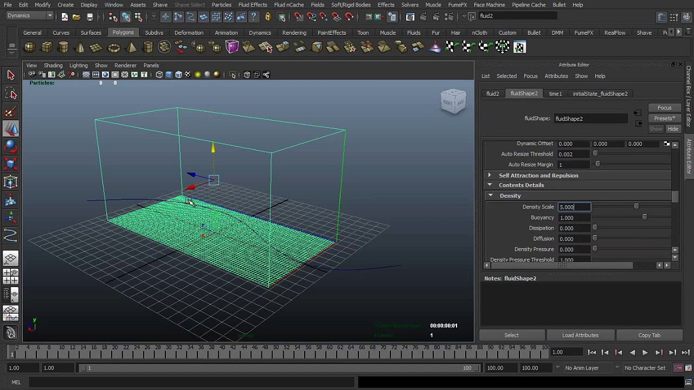Click the go to start playback button

[592, 353]
